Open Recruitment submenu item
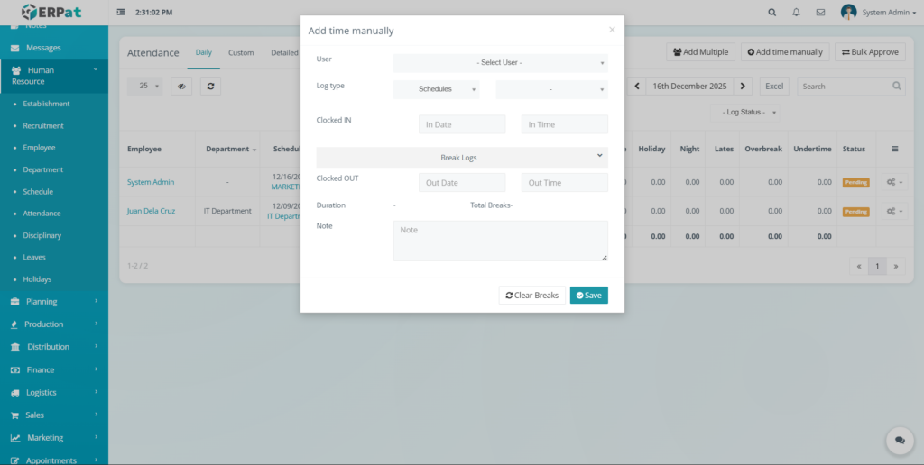The width and height of the screenshot is (924, 465). tap(43, 126)
